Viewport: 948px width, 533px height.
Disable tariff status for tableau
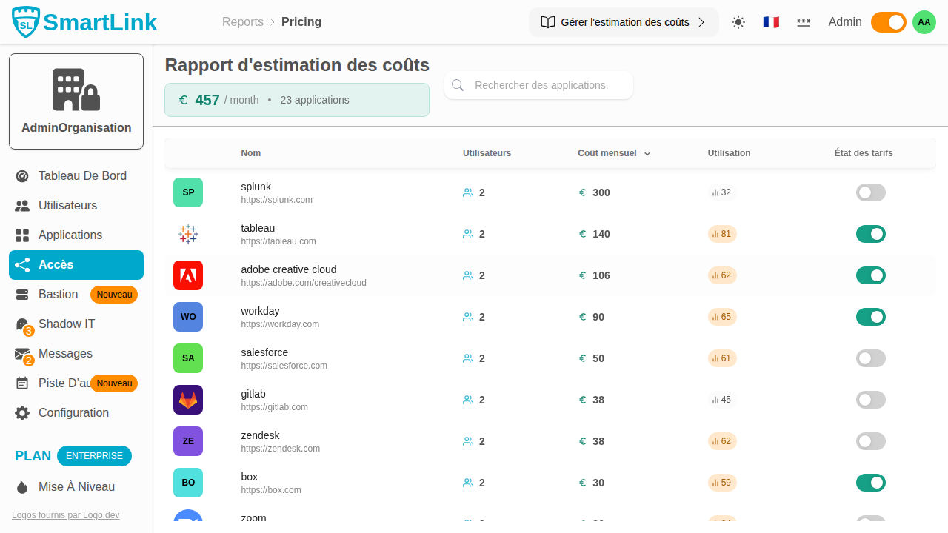tap(870, 234)
